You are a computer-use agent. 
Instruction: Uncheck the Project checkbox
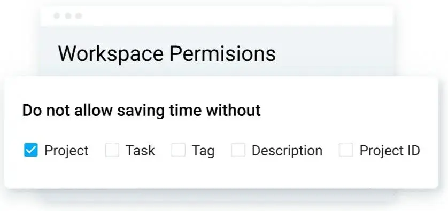31,150
